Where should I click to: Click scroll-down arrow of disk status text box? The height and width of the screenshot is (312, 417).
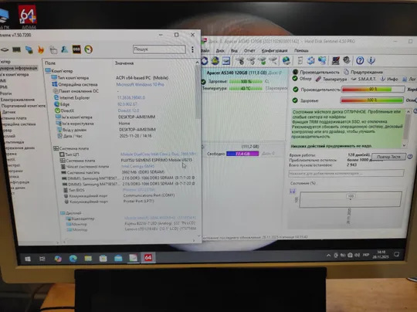pyautogui.click(x=404, y=145)
